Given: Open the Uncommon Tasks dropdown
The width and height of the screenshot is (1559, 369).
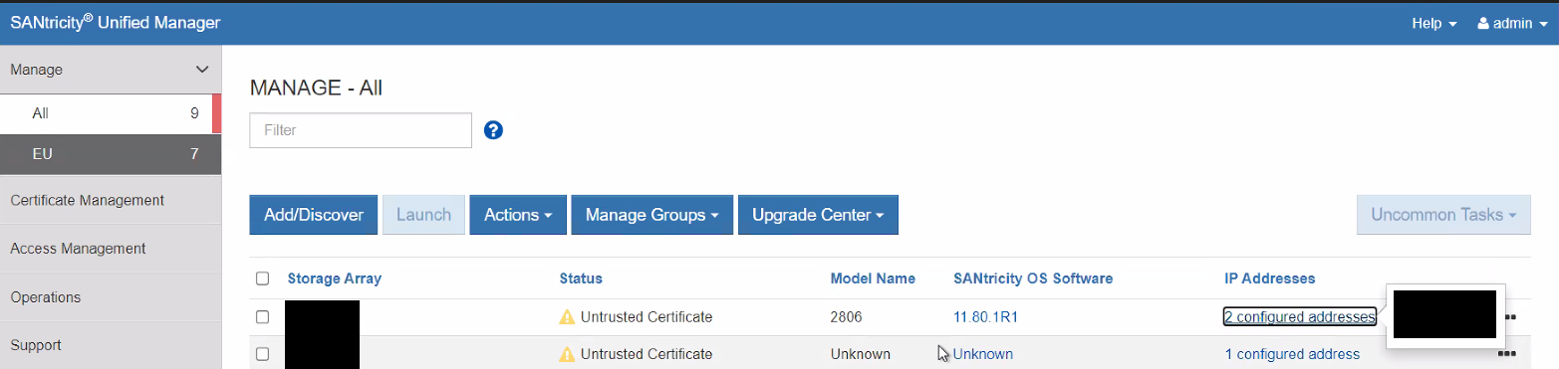Looking at the screenshot, I should click(1443, 215).
